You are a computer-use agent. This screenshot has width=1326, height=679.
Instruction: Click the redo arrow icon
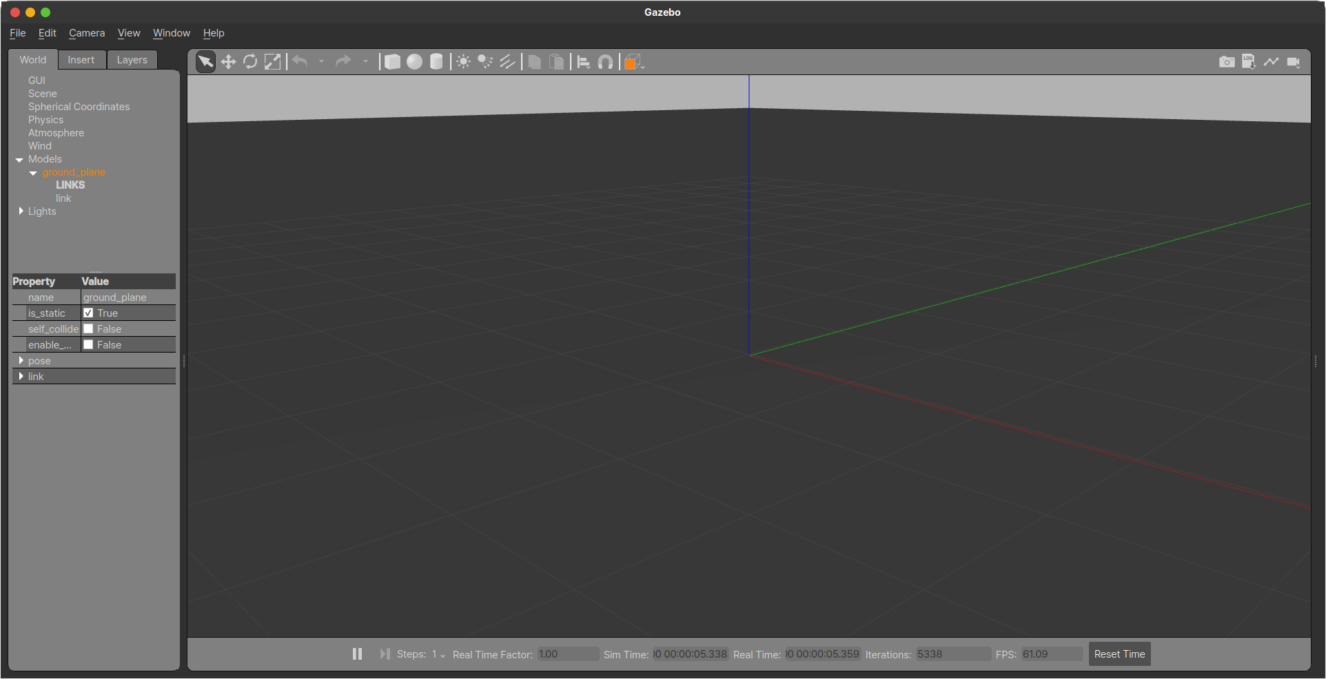(x=343, y=62)
